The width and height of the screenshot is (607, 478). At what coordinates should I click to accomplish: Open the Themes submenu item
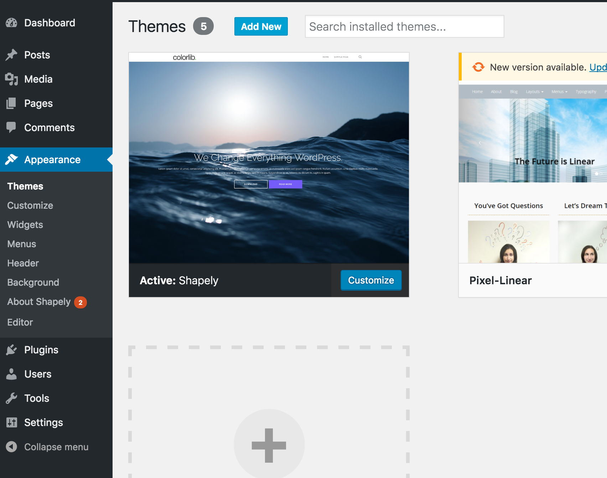(x=25, y=186)
